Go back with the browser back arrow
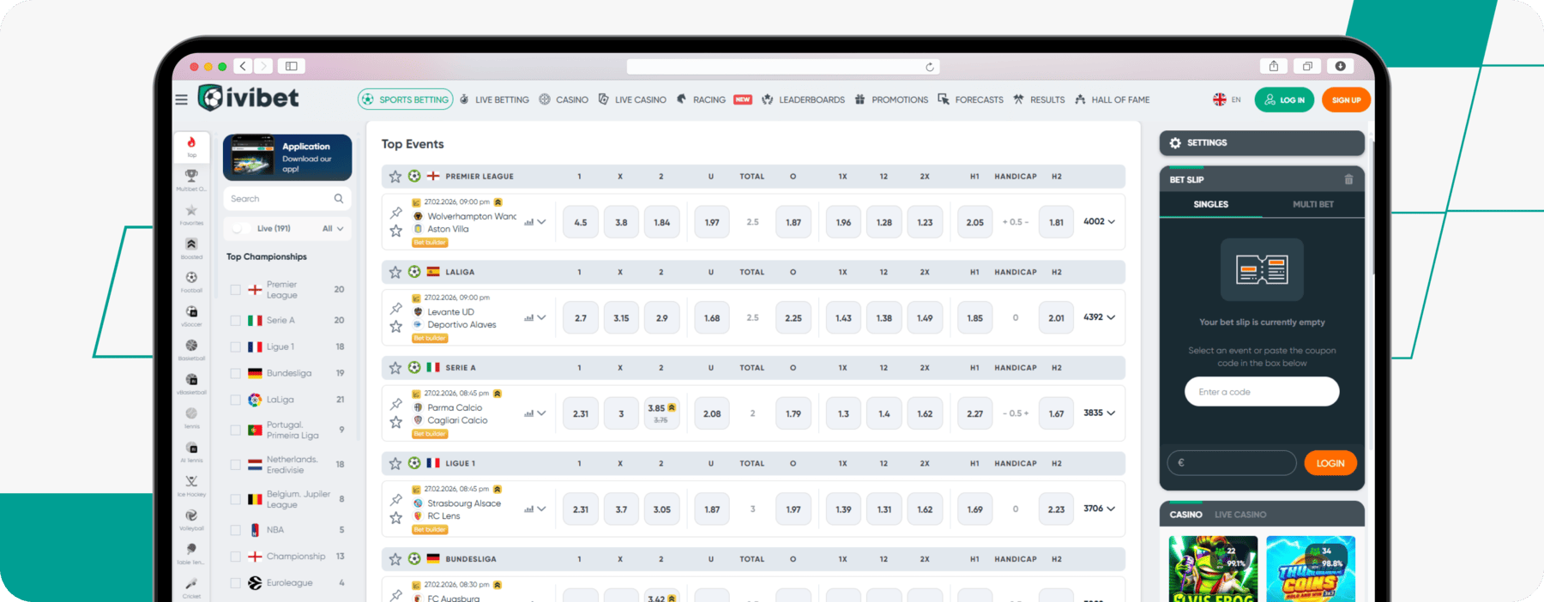 tap(244, 66)
